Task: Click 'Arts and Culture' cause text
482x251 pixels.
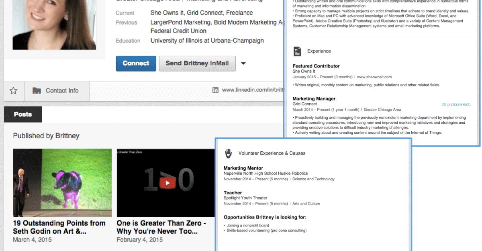Action: (306, 204)
